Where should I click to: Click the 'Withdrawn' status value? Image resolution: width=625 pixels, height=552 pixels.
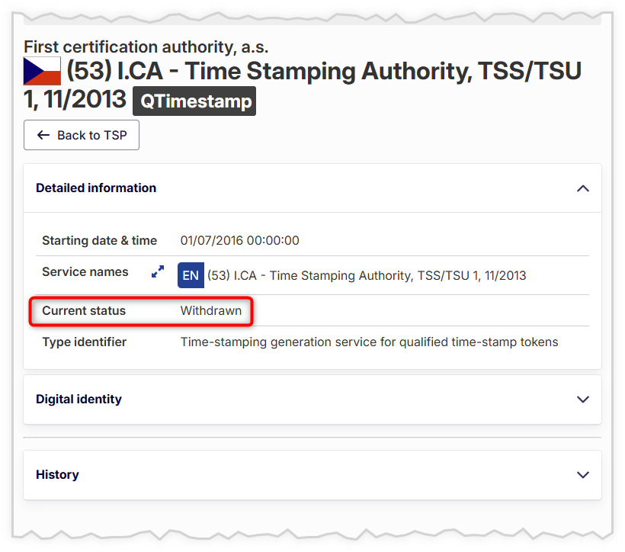211,311
